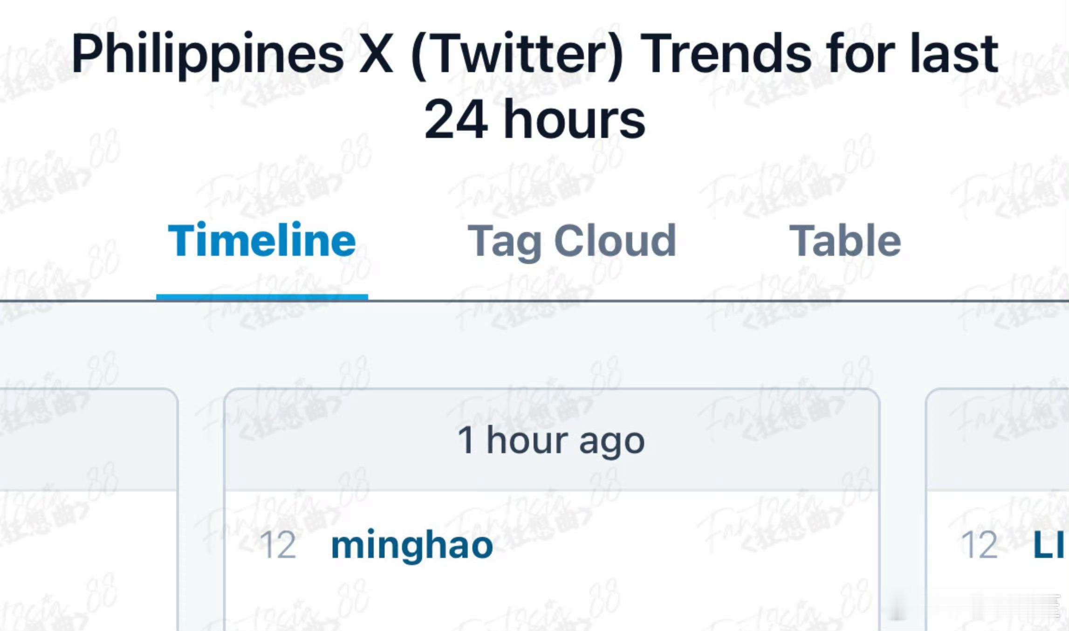This screenshot has width=1069, height=631.
Task: Click the word "Cloud" in Tag Cloud
Action: pos(615,241)
